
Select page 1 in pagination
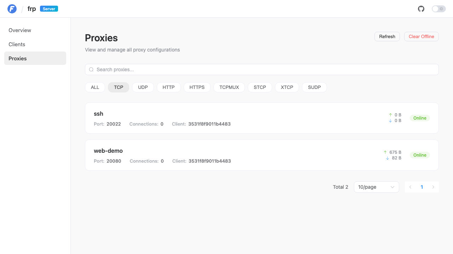coord(422,187)
